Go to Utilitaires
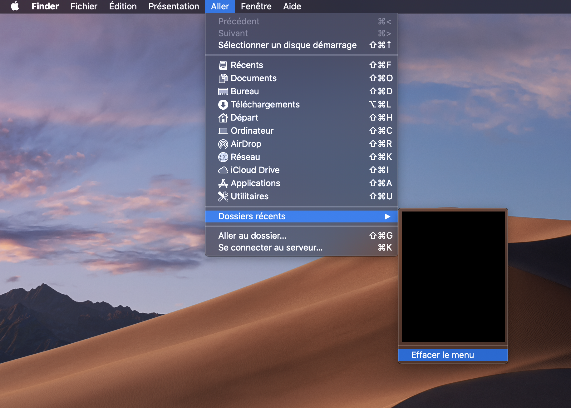Viewport: 571px width, 408px height. coord(302,196)
